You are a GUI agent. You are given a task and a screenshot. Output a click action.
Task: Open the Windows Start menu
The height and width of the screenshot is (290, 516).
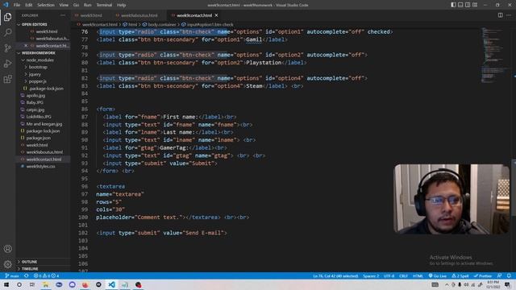(6, 284)
